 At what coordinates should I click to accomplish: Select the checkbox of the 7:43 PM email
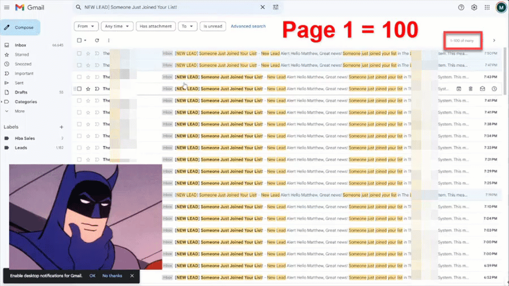(79, 77)
